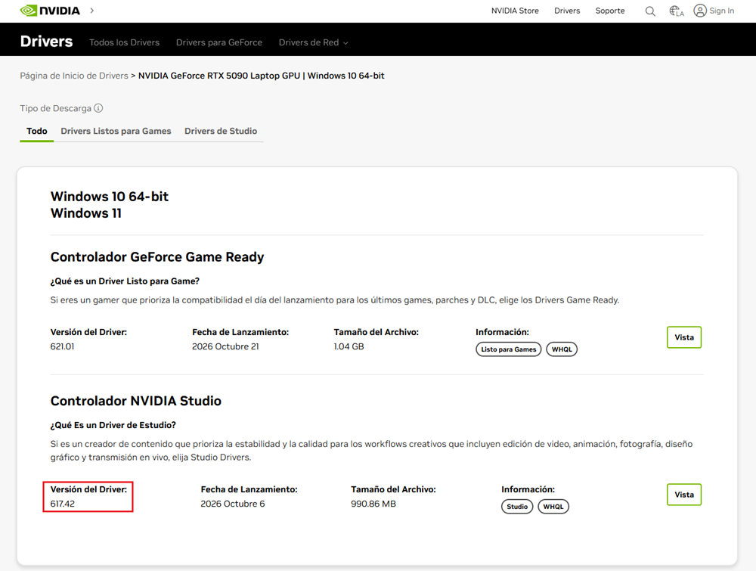Viewport: 756px width, 571px height.
Task: Click the Tipo de Descarga info icon
Action: pos(98,108)
